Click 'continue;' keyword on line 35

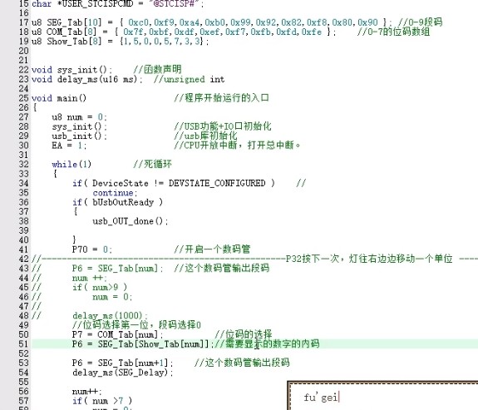[116, 193]
